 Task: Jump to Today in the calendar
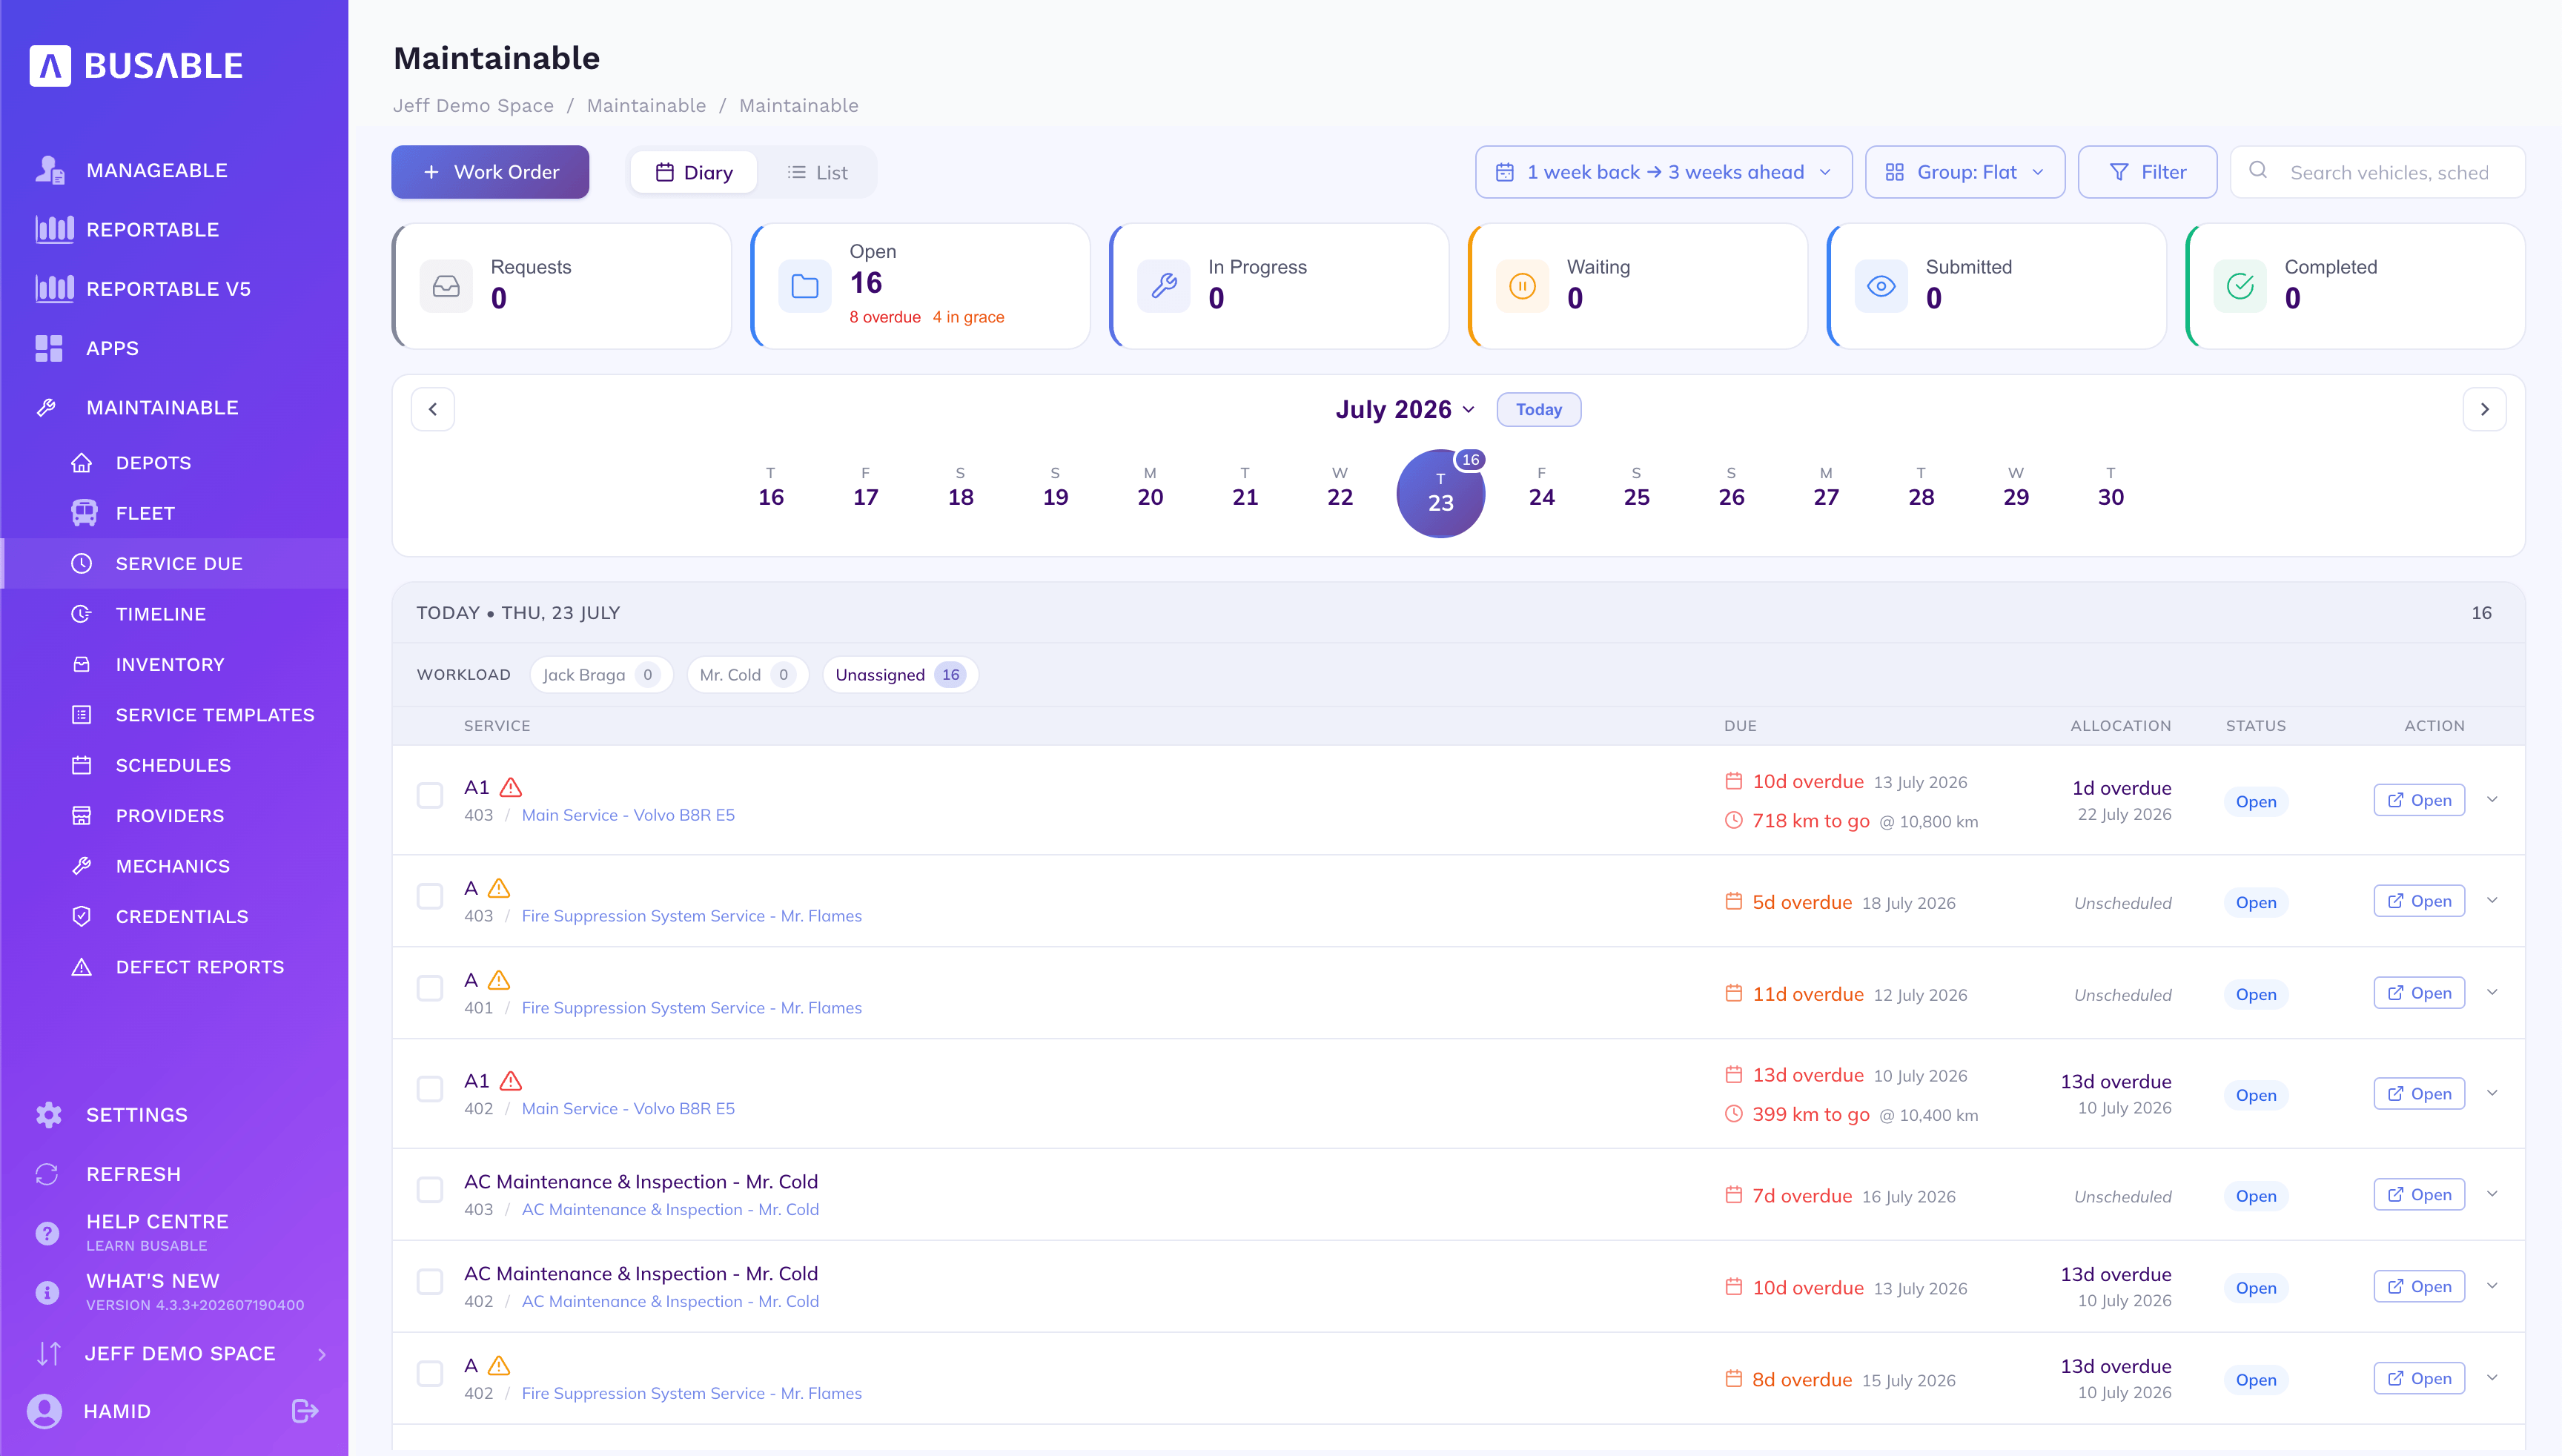pyautogui.click(x=1538, y=410)
